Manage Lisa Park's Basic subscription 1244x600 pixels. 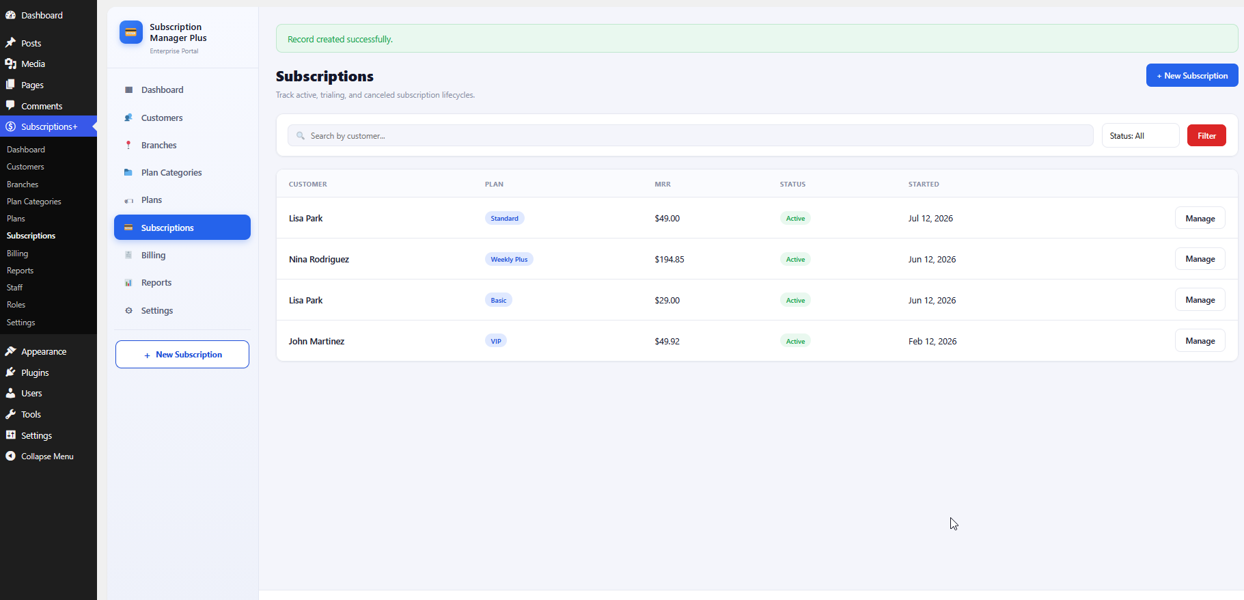(x=1200, y=299)
